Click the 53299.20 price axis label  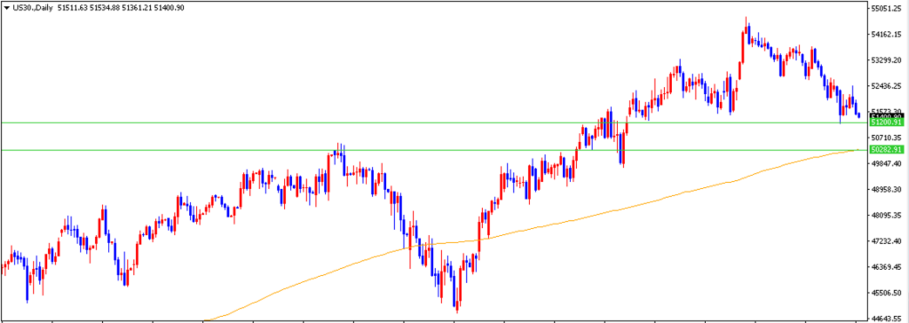[x=886, y=60]
